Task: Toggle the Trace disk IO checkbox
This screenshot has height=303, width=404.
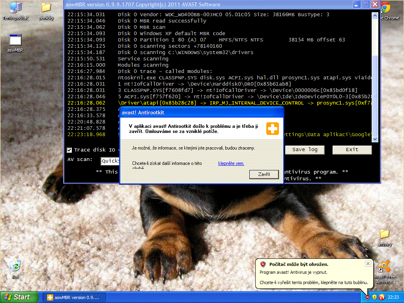Action: pyautogui.click(x=69, y=150)
